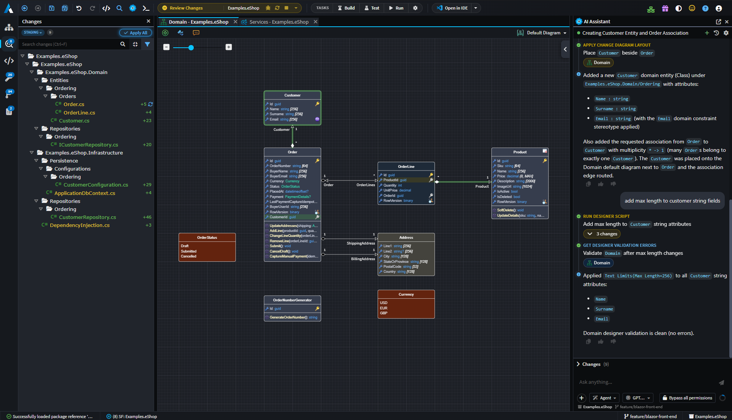732x420 pixels.
Task: Toggle Bypass all permissions
Action: coord(687,398)
